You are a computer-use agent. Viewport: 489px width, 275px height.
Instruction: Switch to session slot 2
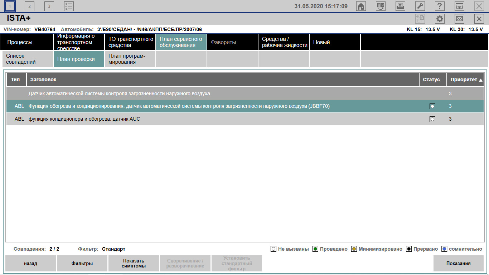(x=29, y=6)
